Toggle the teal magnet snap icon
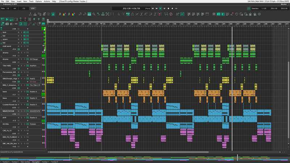The height and width of the screenshot is (163, 290). pos(21,24)
